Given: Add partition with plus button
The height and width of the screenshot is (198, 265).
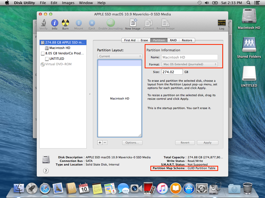Looking at the screenshot, I should 100,143.
